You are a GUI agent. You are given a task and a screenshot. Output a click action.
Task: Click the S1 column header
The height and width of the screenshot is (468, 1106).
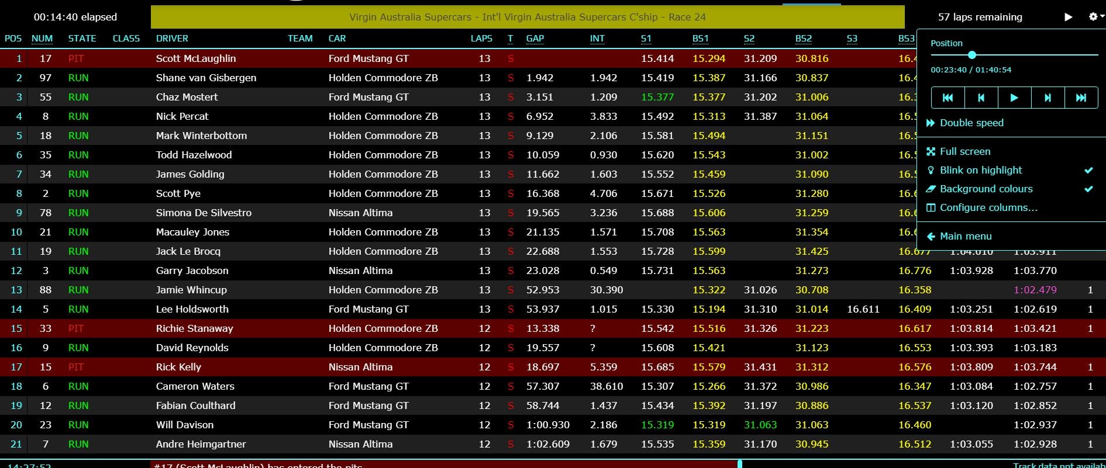(646, 39)
